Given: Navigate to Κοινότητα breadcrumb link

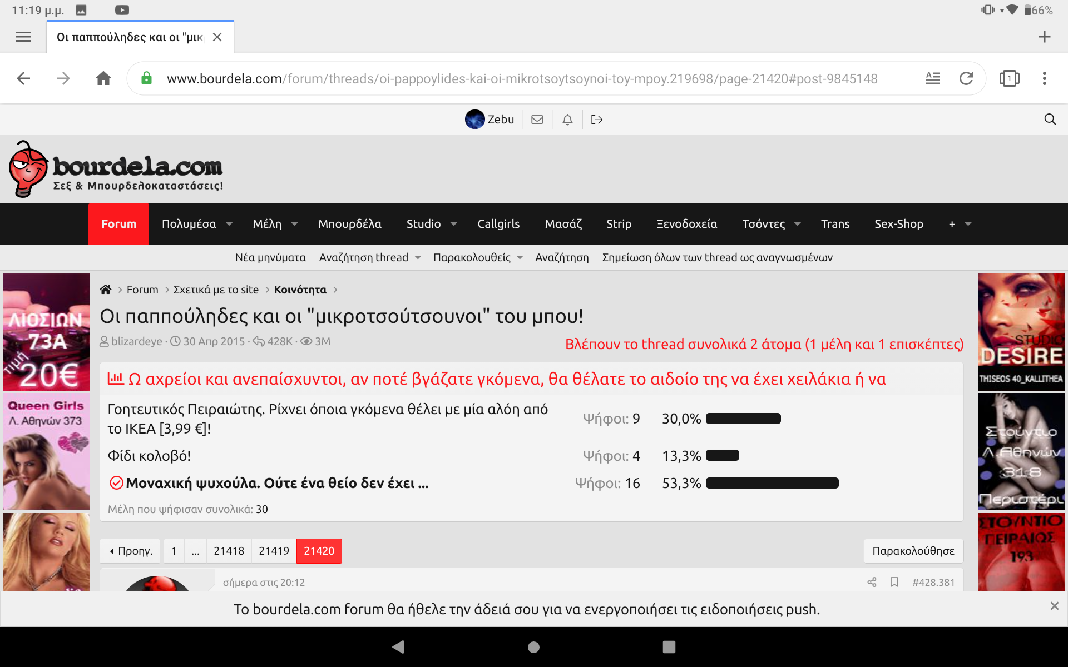Looking at the screenshot, I should (x=300, y=289).
